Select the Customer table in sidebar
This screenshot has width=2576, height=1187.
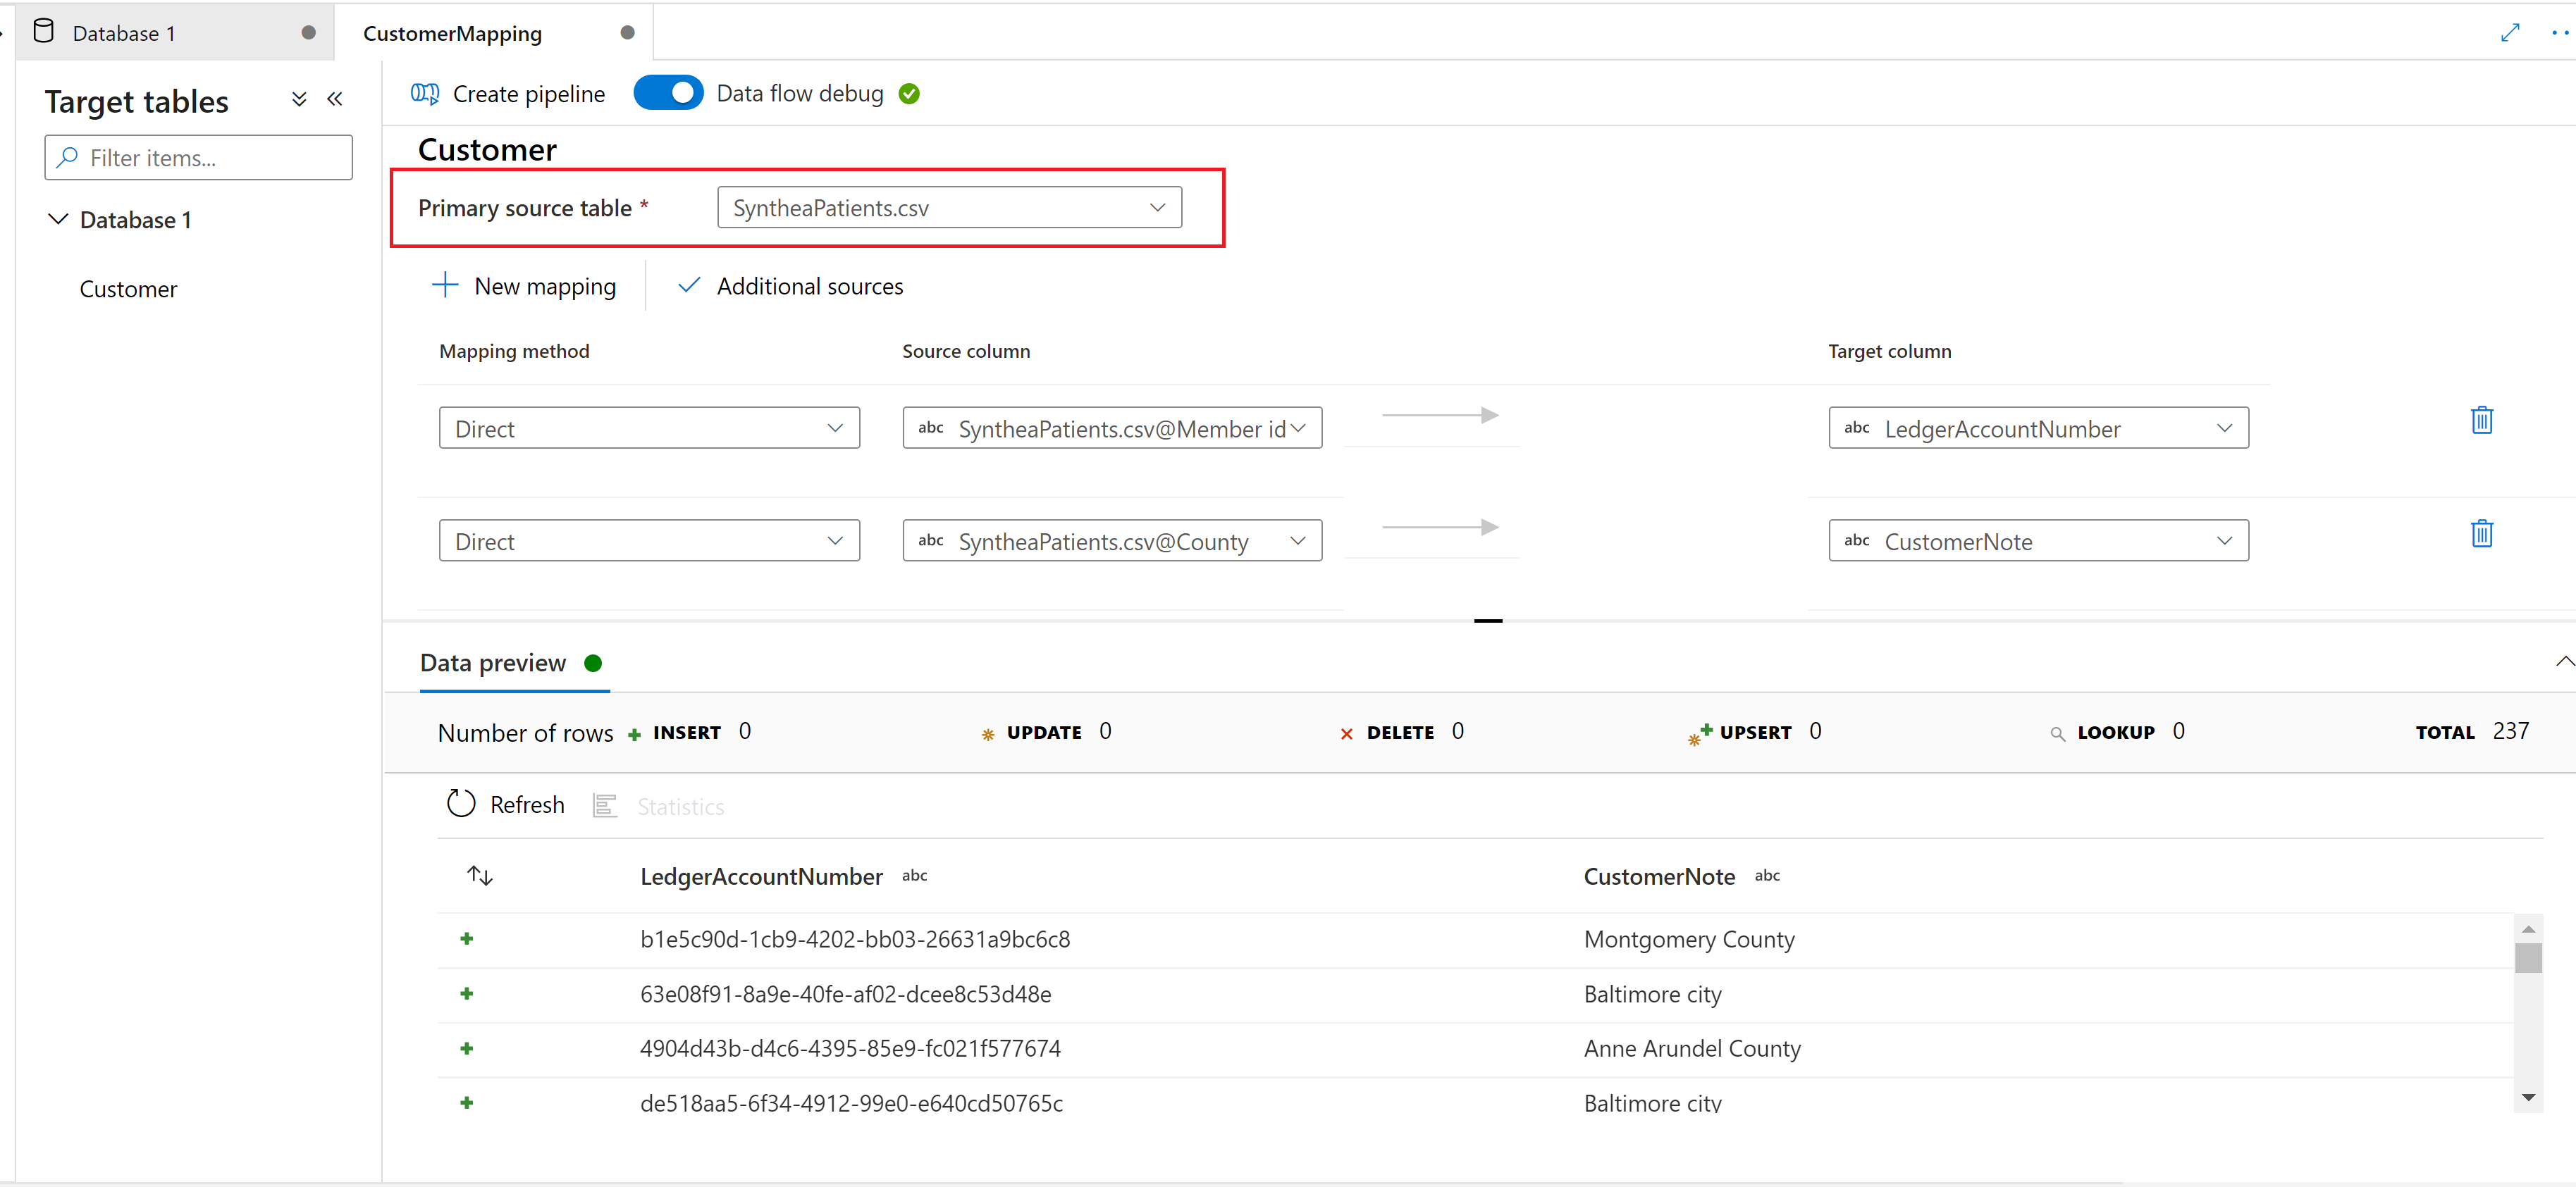pos(130,287)
